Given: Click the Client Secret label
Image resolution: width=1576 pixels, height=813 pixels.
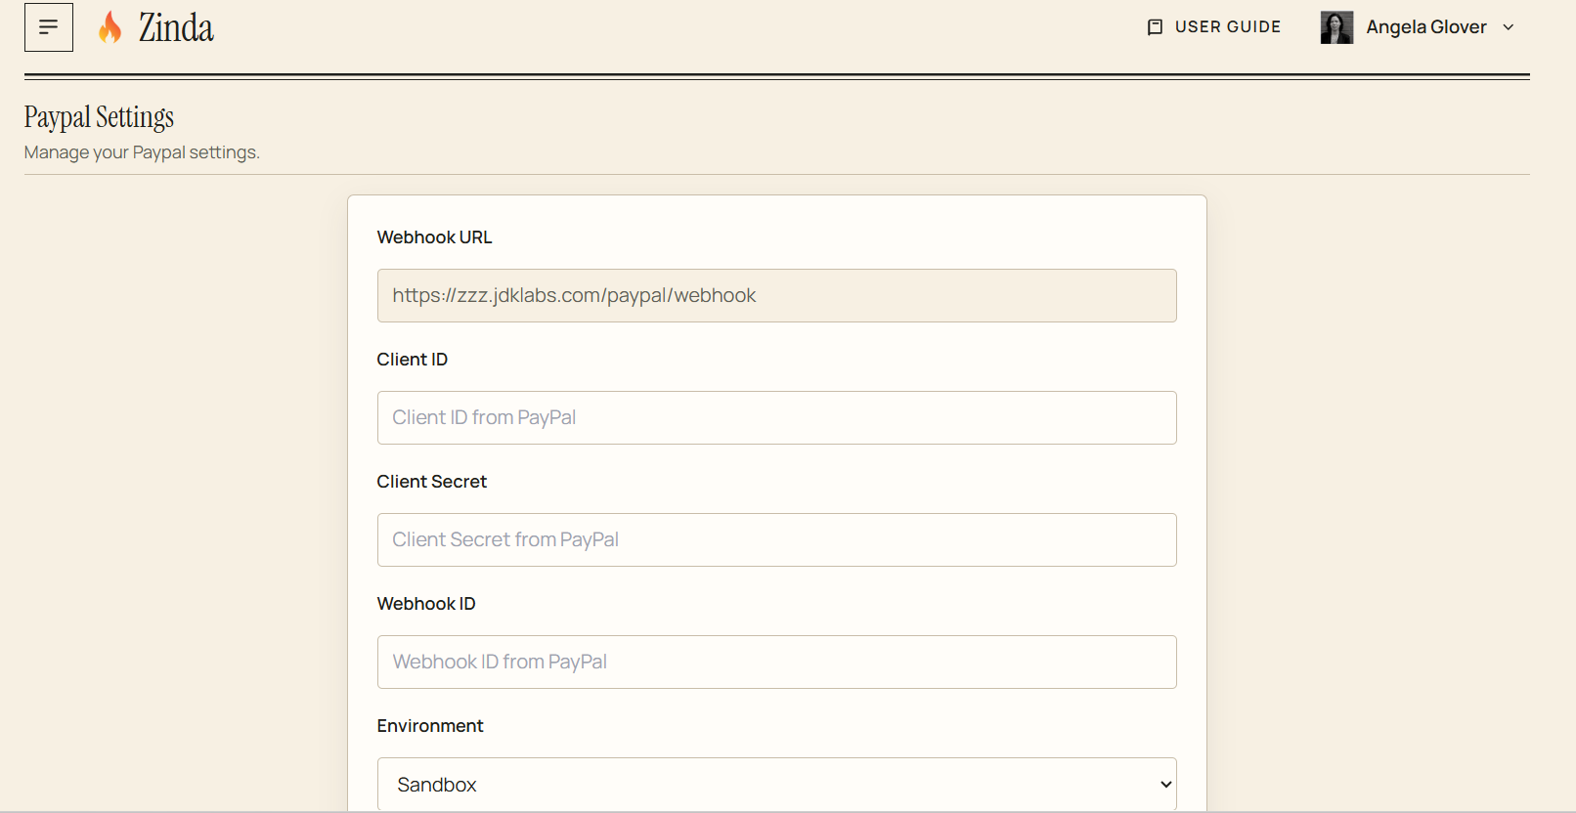Looking at the screenshot, I should click(432, 482).
